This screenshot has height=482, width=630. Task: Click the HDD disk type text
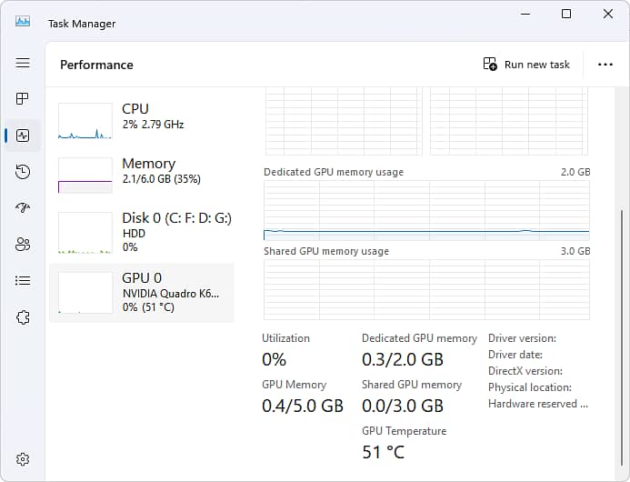click(134, 233)
